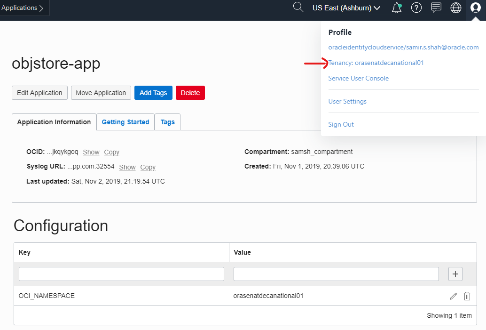The height and width of the screenshot is (330, 486).
Task: Edit the OCI_NAMESPACE configuration value
Action: coord(453,296)
